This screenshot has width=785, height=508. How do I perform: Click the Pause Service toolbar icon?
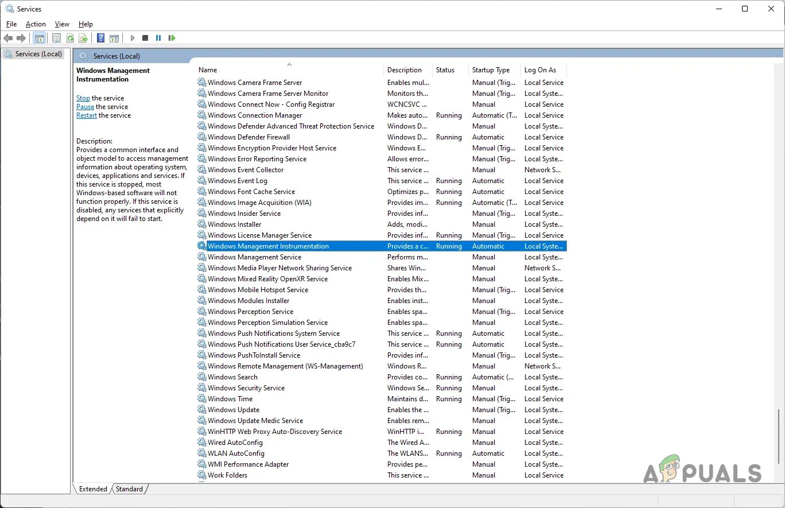(158, 38)
